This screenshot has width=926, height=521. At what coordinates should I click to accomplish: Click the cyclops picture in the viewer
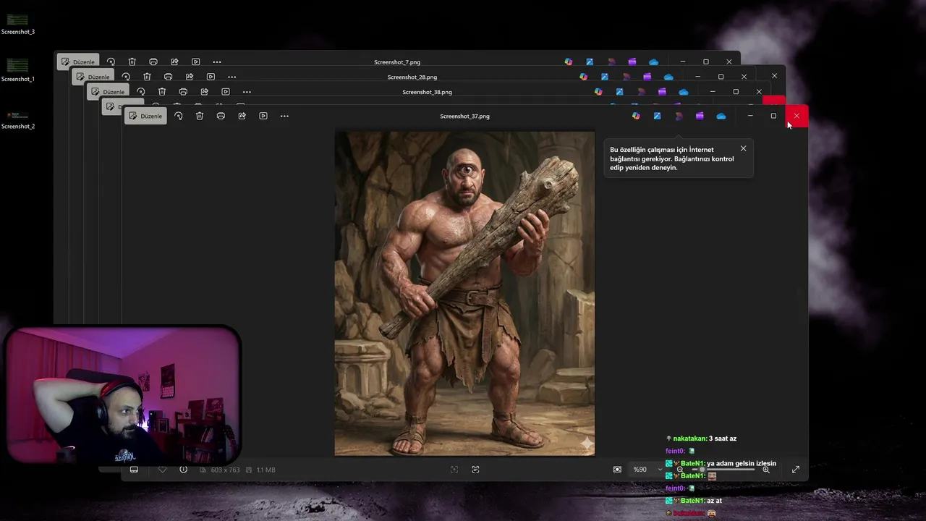(464, 293)
